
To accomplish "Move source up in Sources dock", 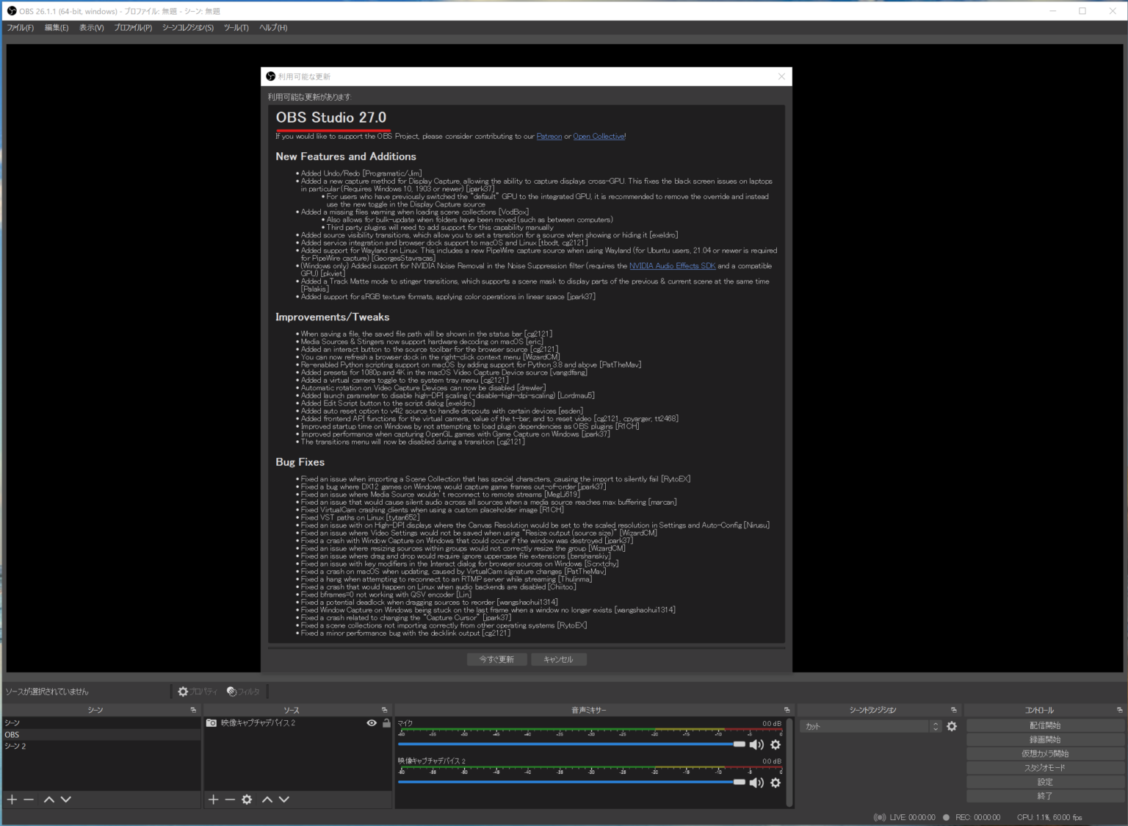I will click(267, 800).
